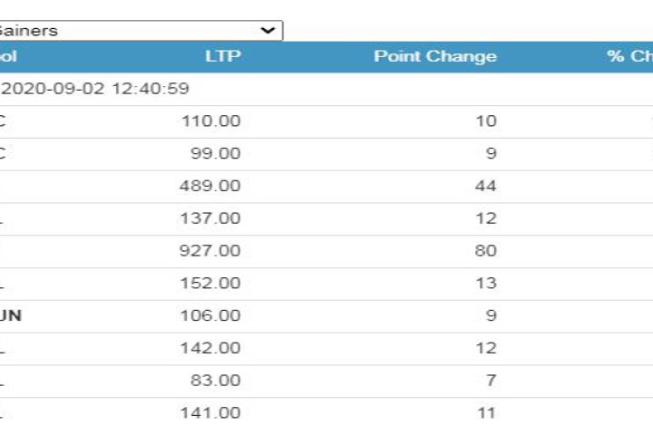Click the 152.00 LTP cell
This screenshot has width=653, height=435.
(210, 284)
